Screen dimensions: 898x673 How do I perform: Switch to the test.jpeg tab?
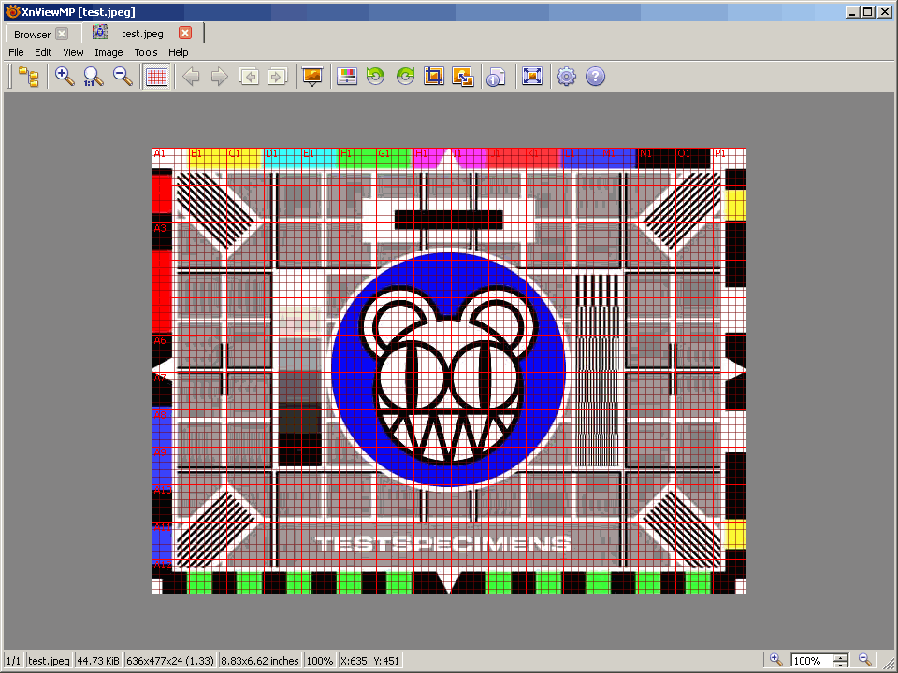142,34
